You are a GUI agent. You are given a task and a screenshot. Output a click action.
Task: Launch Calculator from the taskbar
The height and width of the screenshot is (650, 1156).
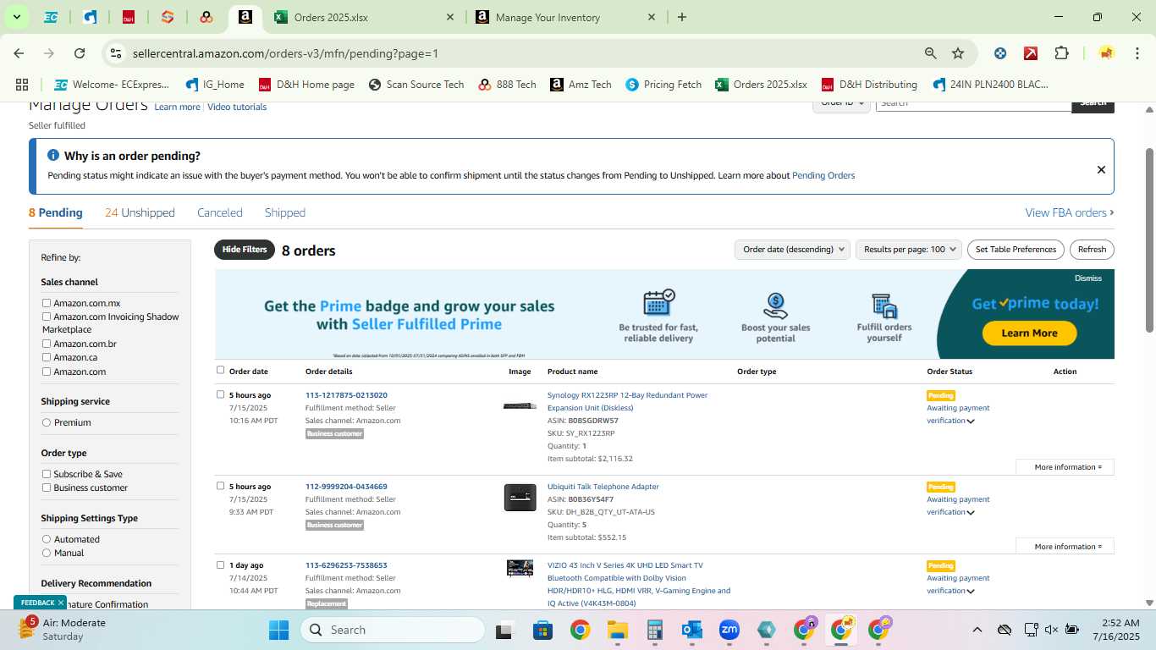click(x=654, y=630)
